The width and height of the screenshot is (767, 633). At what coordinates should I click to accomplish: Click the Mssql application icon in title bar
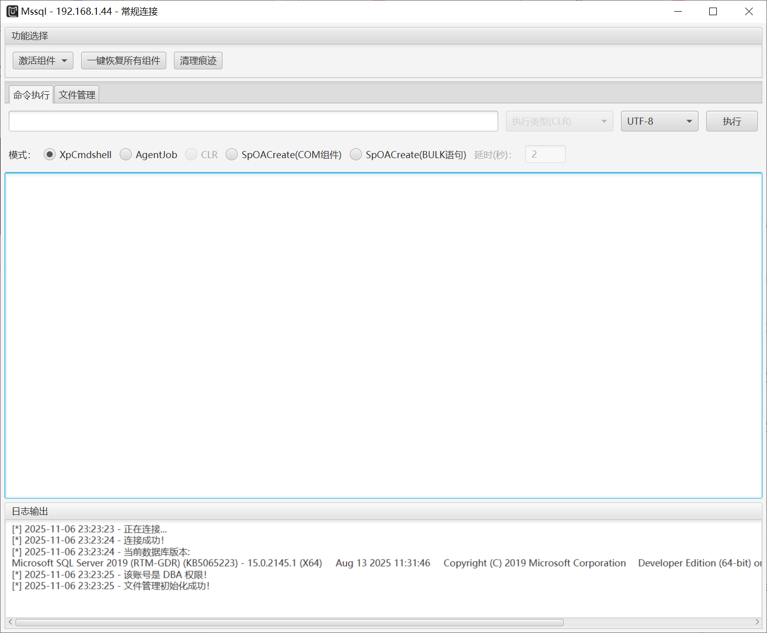coord(12,11)
